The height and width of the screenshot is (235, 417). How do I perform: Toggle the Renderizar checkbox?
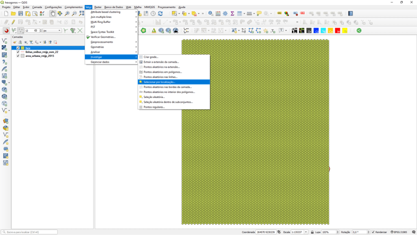pyautogui.click(x=373, y=232)
